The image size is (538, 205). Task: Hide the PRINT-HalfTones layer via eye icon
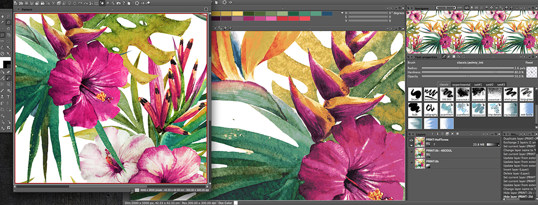coord(411,140)
